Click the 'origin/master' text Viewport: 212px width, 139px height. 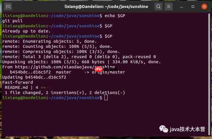click(108, 72)
